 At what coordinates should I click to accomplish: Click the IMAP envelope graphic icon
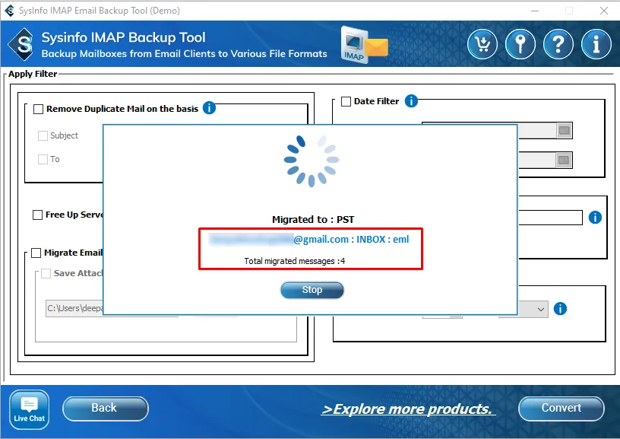364,45
